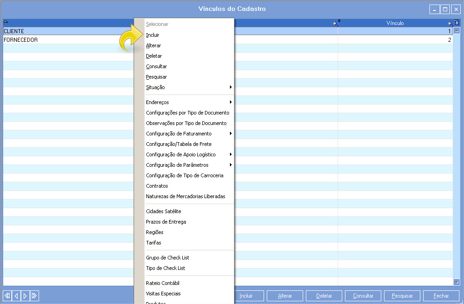Jump to the last record arrow

pyautogui.click(x=35, y=296)
